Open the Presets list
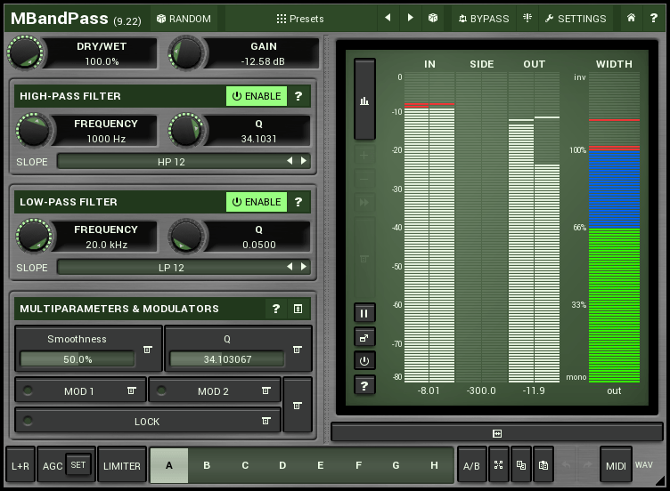The image size is (670, 491). tap(301, 19)
